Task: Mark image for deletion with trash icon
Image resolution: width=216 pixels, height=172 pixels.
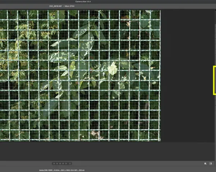Action: 70,163
